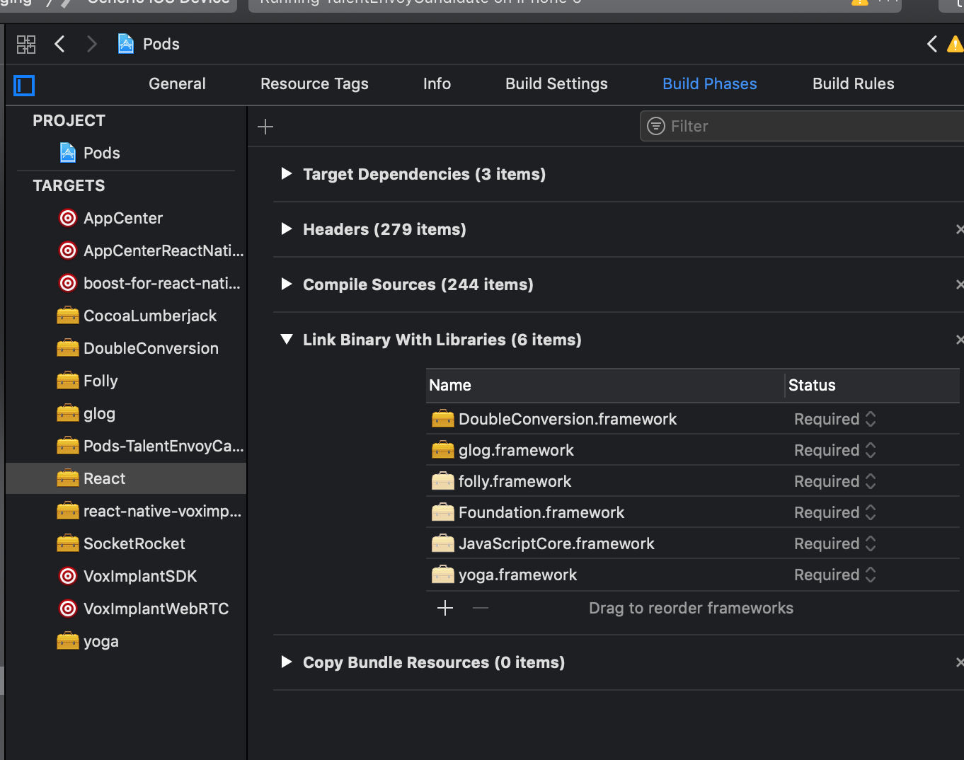Select the CocoaLumberjack target
The height and width of the screenshot is (760, 964).
point(126,316)
